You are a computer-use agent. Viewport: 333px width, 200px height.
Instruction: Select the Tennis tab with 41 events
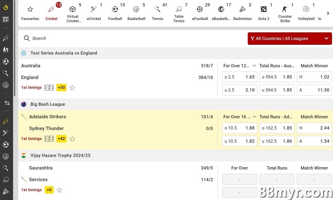click(157, 13)
